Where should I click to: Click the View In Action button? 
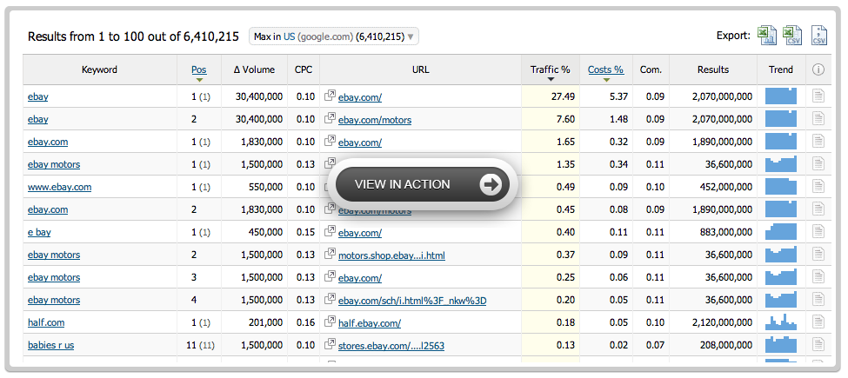423,185
